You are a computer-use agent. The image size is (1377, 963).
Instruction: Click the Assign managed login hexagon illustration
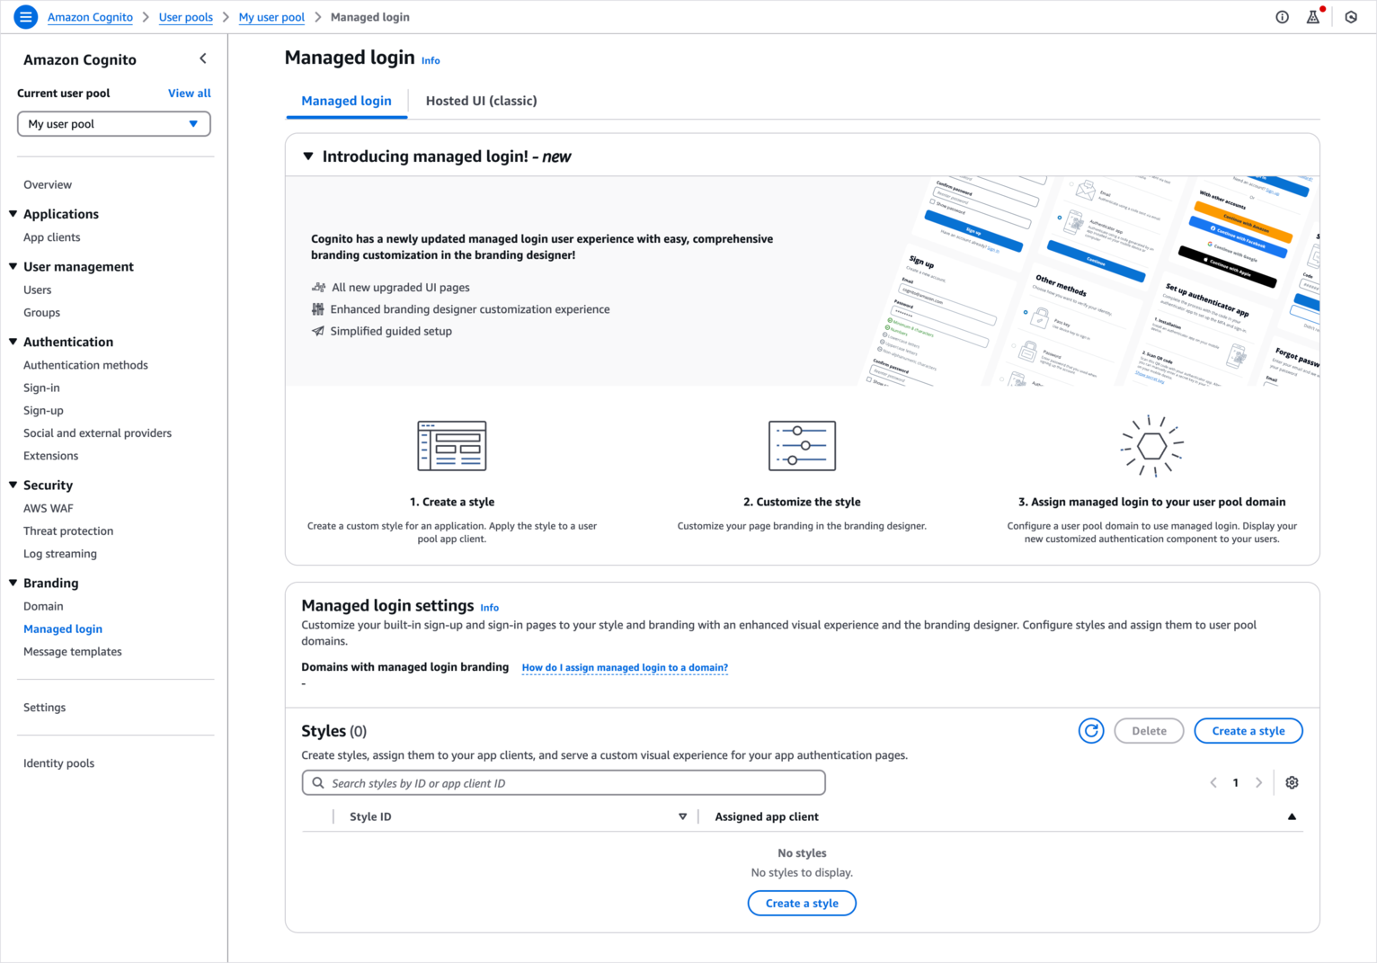[1152, 446]
